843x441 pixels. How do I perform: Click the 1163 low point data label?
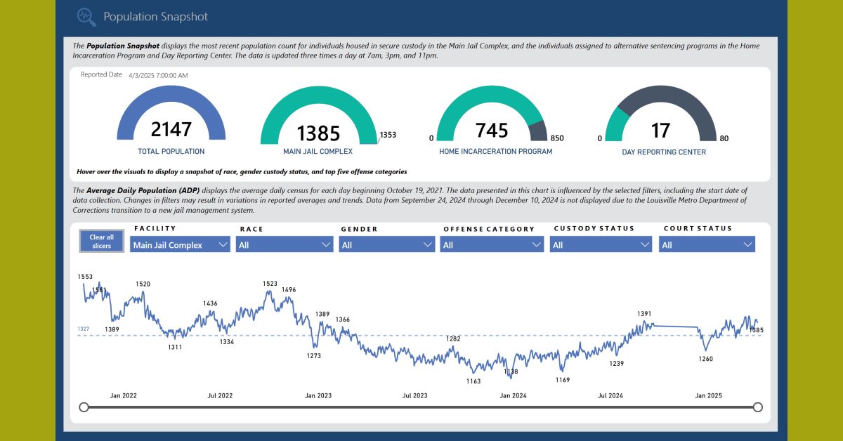pyautogui.click(x=473, y=381)
